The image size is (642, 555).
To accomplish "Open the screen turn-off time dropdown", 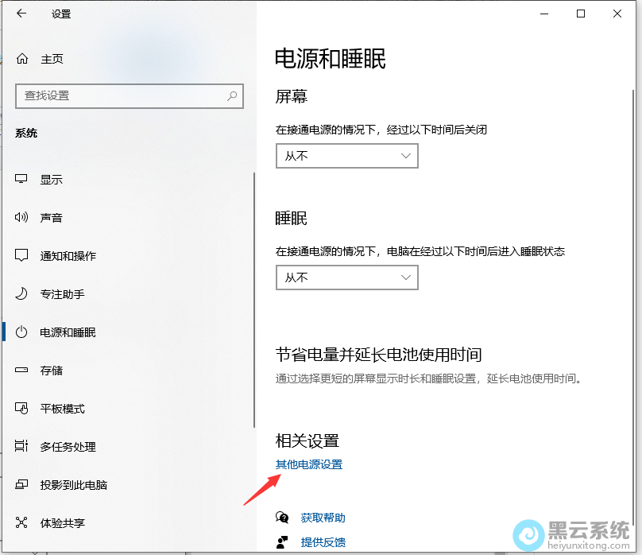I will [x=346, y=156].
